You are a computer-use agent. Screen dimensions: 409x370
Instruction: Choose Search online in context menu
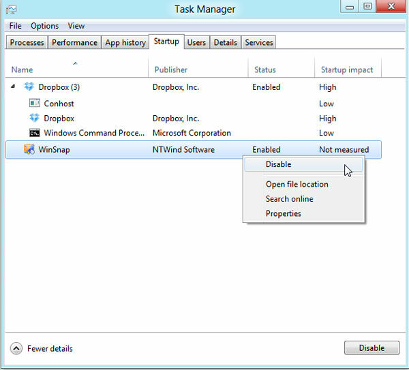(x=303, y=199)
